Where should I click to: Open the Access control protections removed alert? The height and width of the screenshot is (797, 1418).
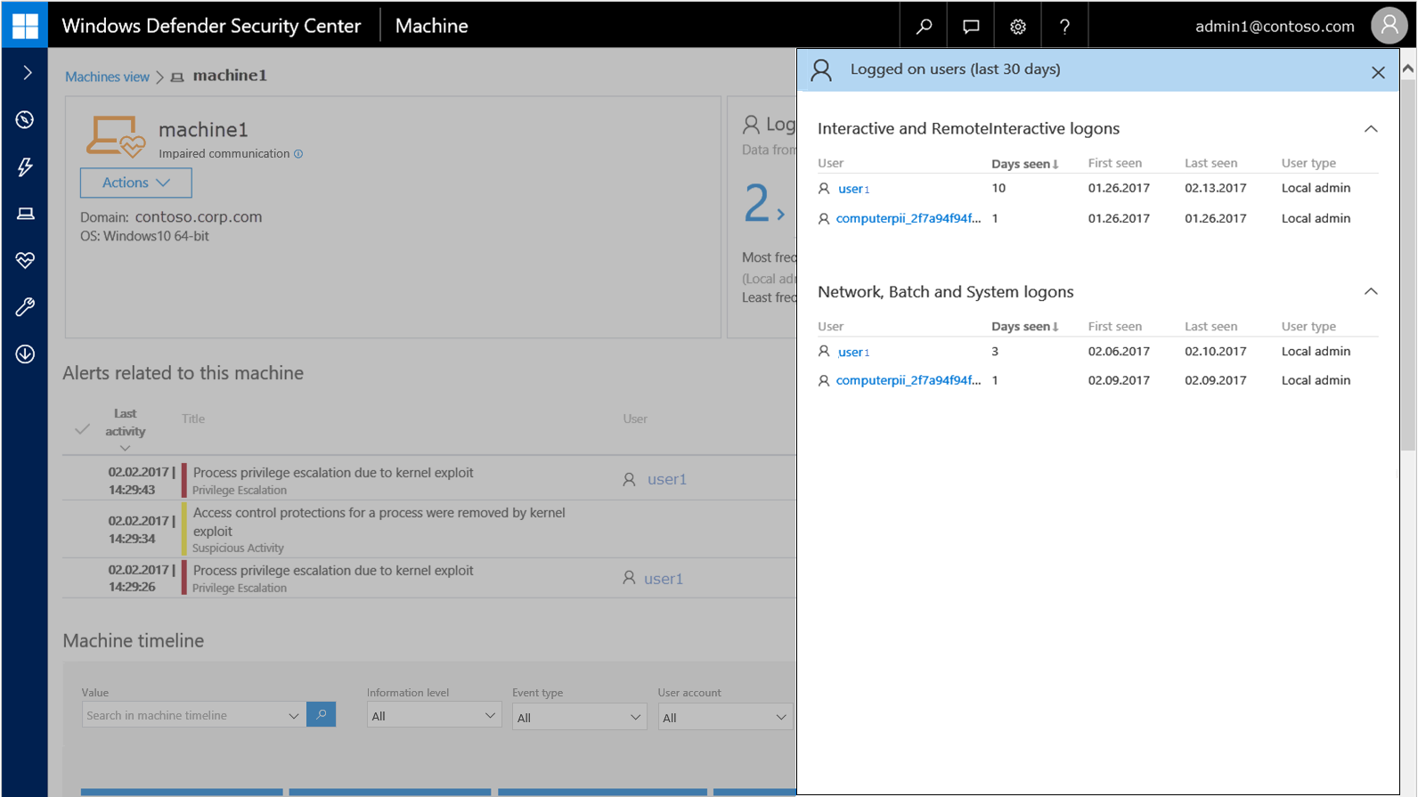coord(379,522)
